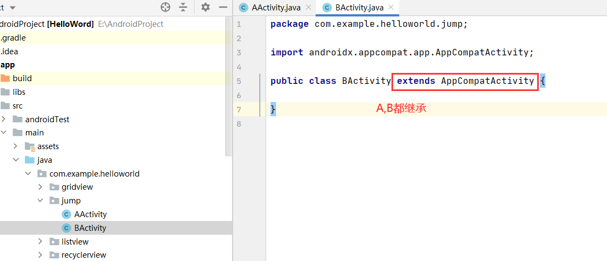Collapse the main folder arrow

point(3,133)
